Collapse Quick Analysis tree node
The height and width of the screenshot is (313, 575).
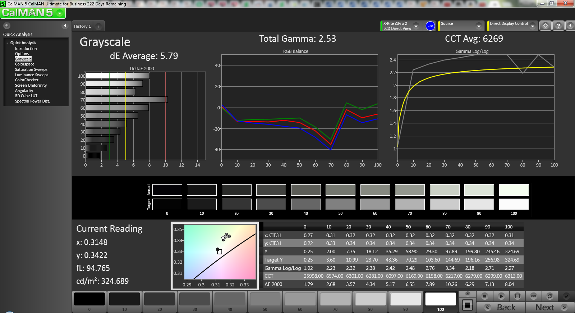[x=8, y=43]
